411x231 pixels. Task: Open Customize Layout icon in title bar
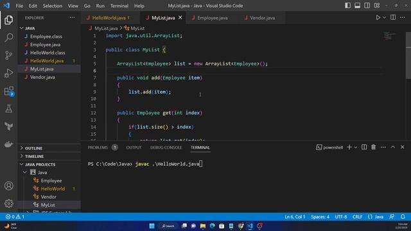[377, 6]
